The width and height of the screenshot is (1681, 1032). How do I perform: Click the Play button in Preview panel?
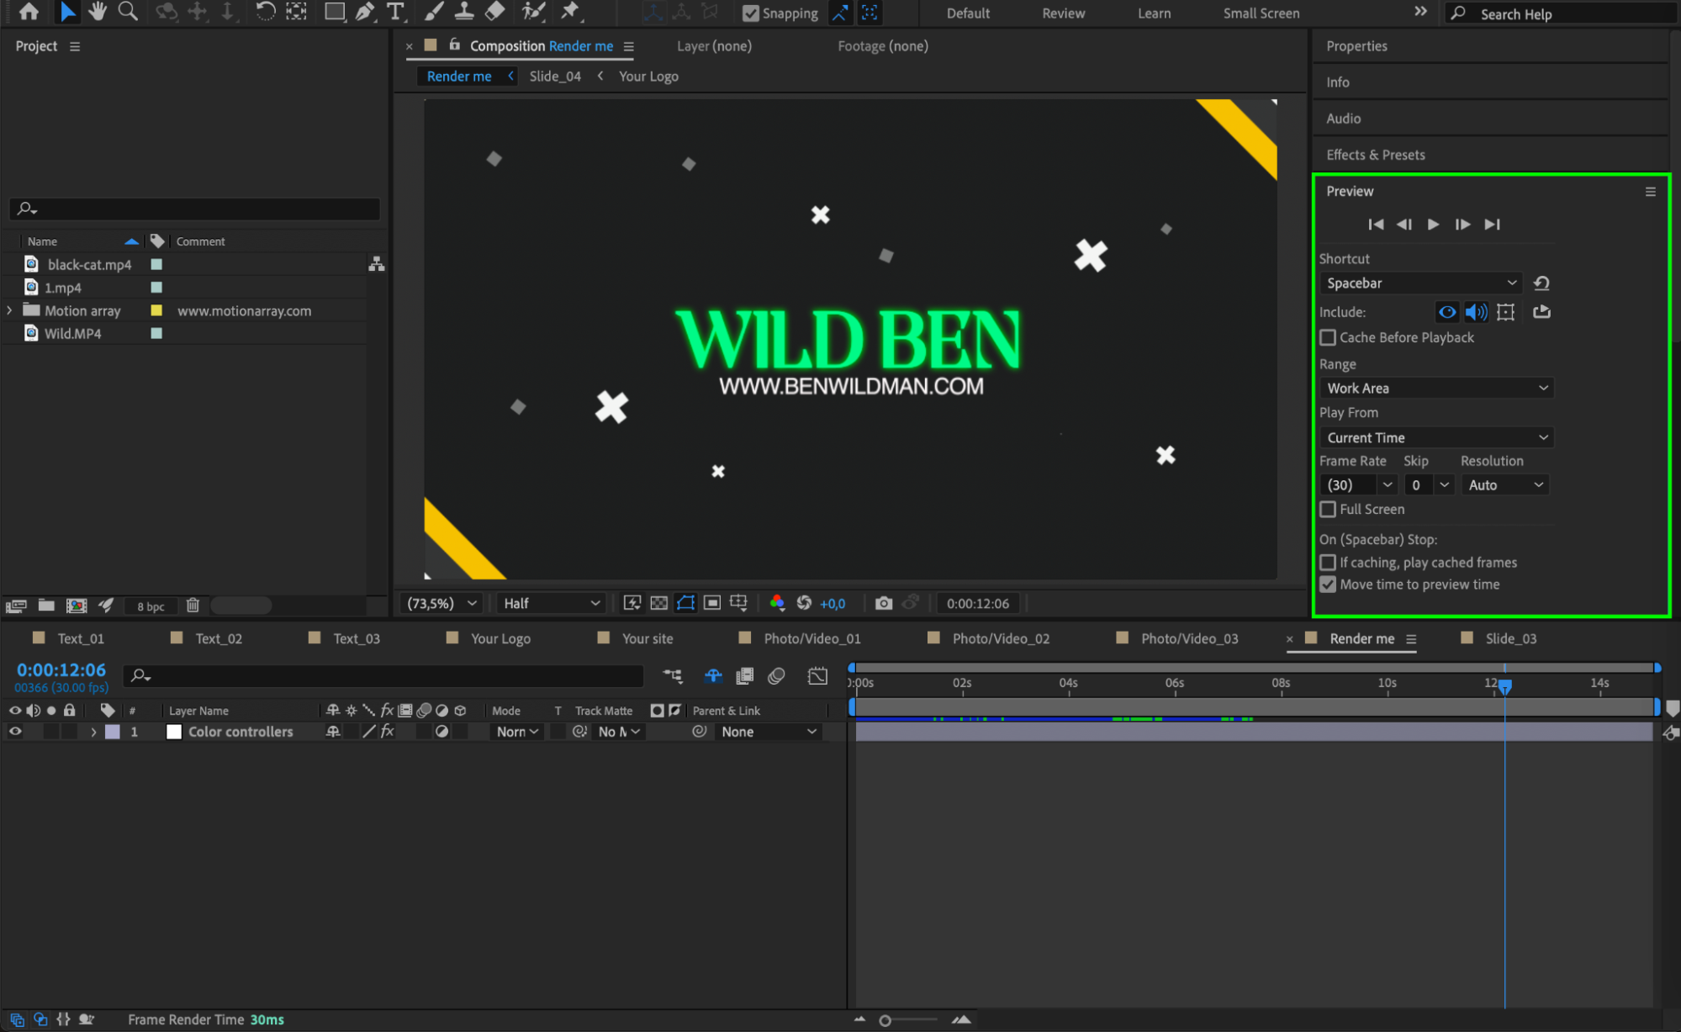click(1434, 225)
